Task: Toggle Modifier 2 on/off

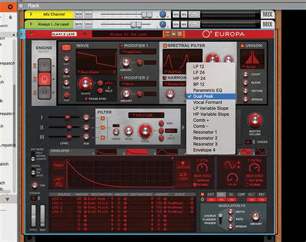Action: point(121,77)
